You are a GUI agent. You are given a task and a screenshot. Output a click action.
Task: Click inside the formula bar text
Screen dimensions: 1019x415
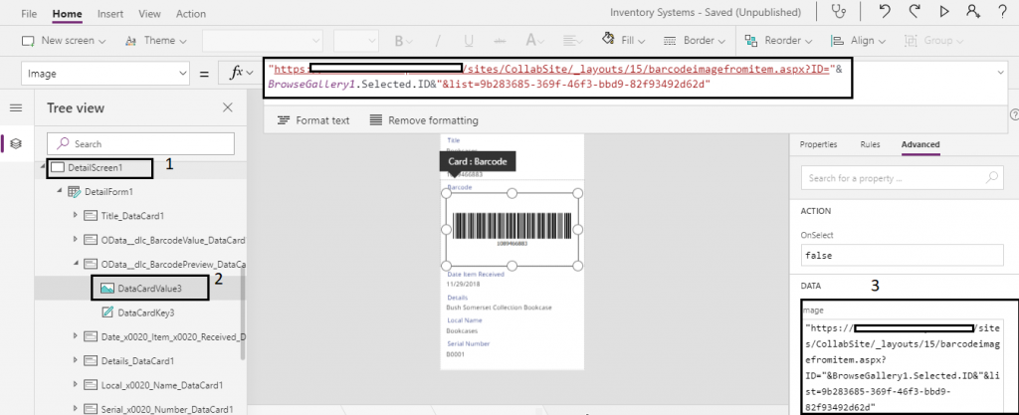point(557,79)
